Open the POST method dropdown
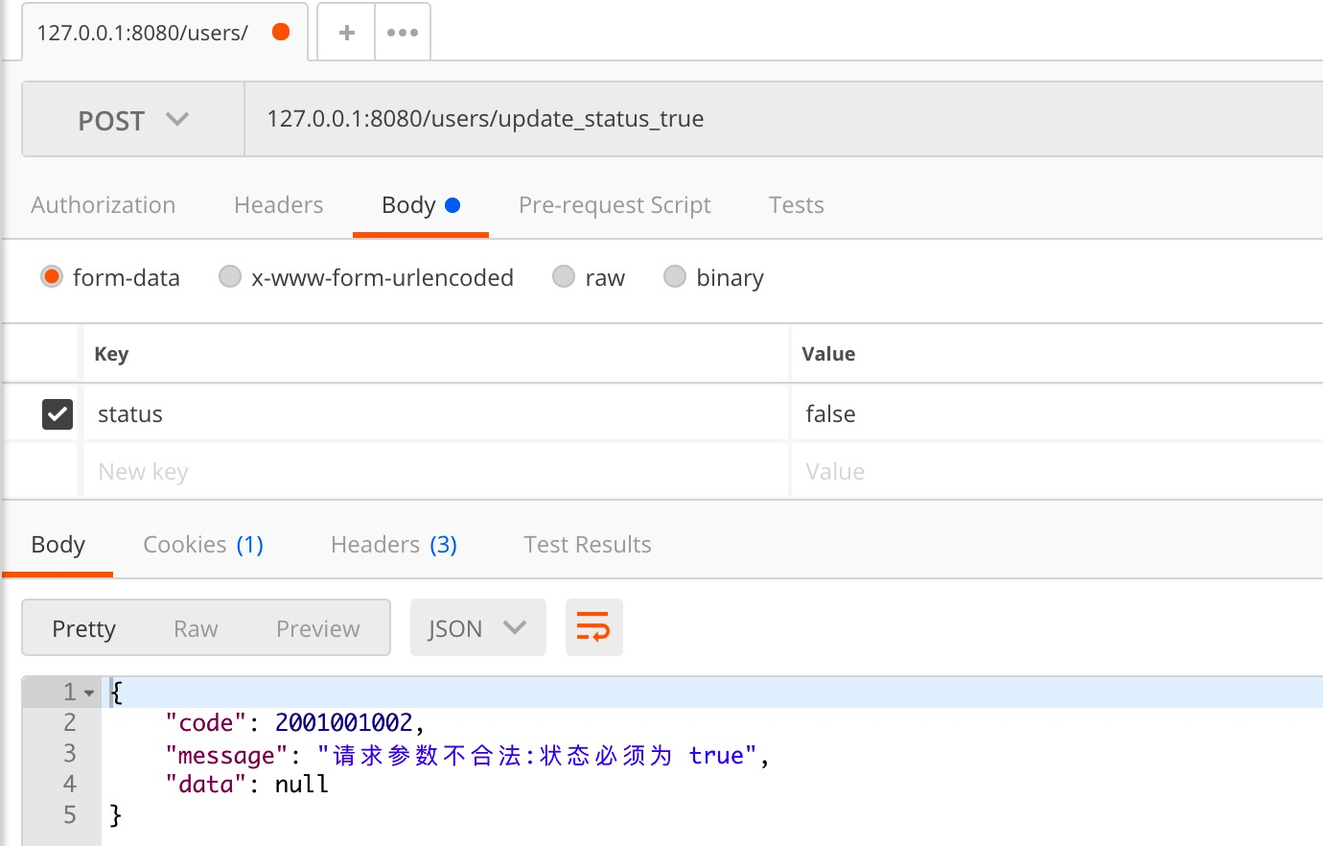Image resolution: width=1323 pixels, height=846 pixels. pyautogui.click(x=131, y=119)
